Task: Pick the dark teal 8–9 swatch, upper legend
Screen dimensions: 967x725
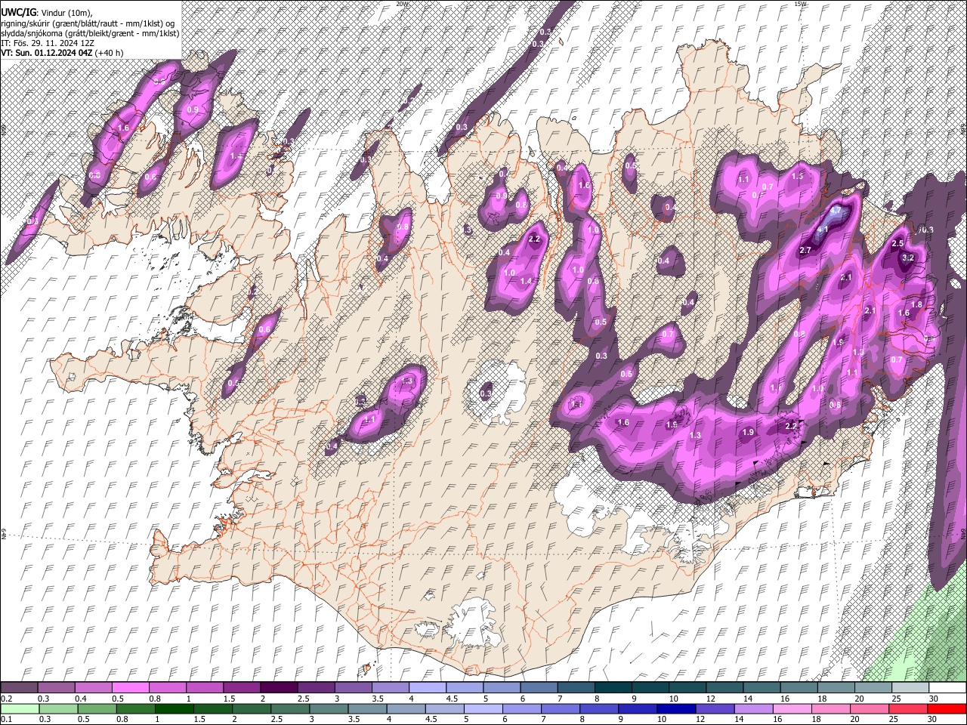Action: coord(614,687)
